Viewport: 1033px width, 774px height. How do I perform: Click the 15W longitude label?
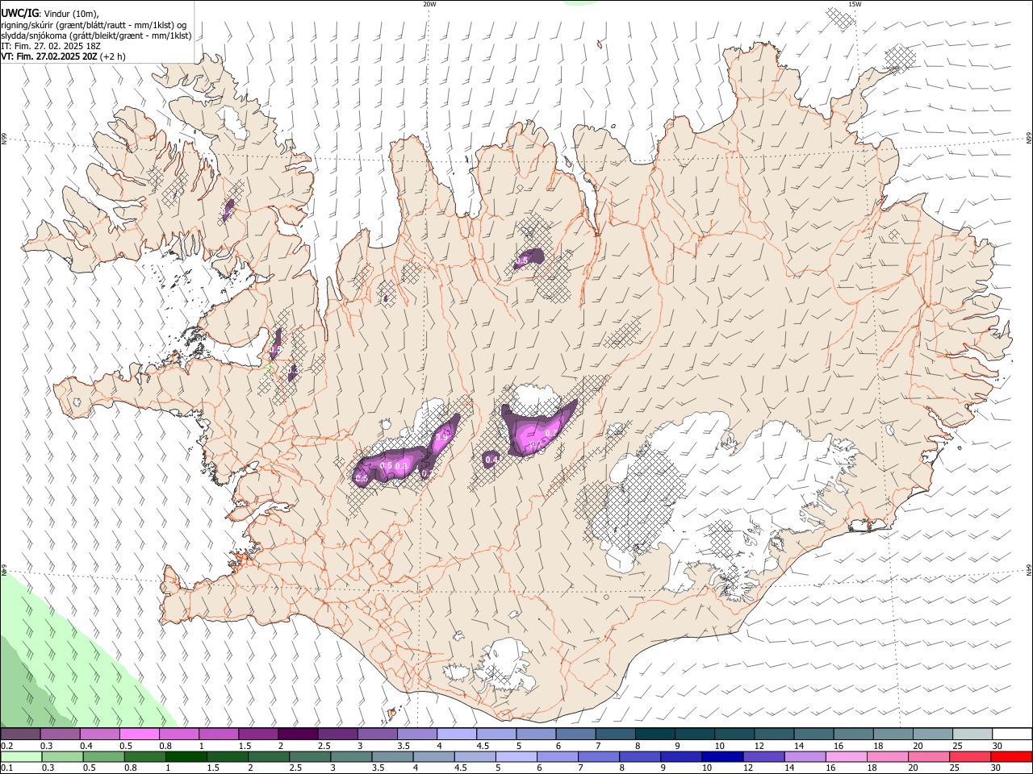(x=855, y=4)
